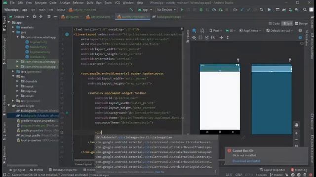Viewport: 316px width, 177px height.
Task: Open the Database Inspector tool window
Action: (63, 170)
